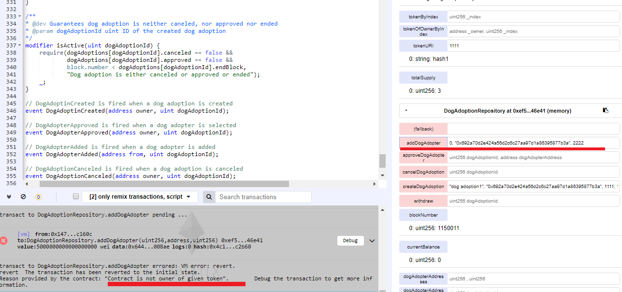The image size is (622, 292).
Task: Toggle the terminal panel with the double-arrow icon
Action: 8,197
